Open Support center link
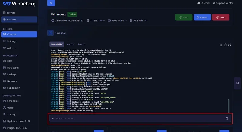242x132 pixels. [x=223, y=3]
